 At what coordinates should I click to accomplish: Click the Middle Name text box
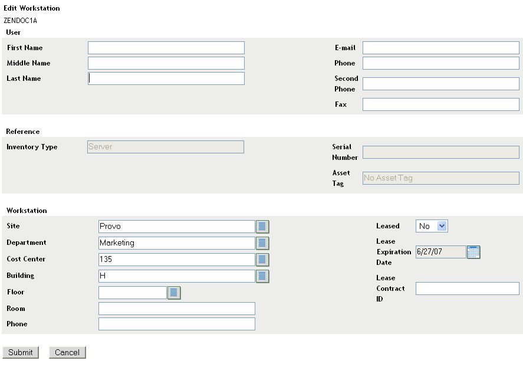click(x=166, y=63)
